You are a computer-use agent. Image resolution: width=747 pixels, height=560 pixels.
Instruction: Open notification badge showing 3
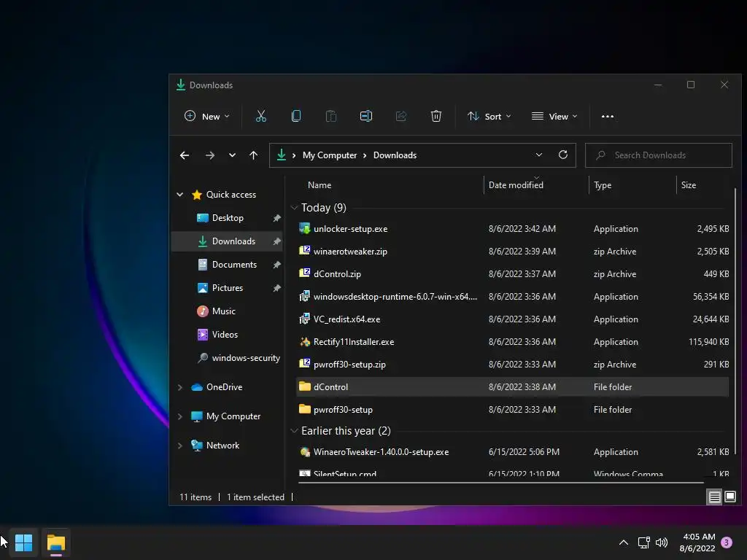(727, 542)
